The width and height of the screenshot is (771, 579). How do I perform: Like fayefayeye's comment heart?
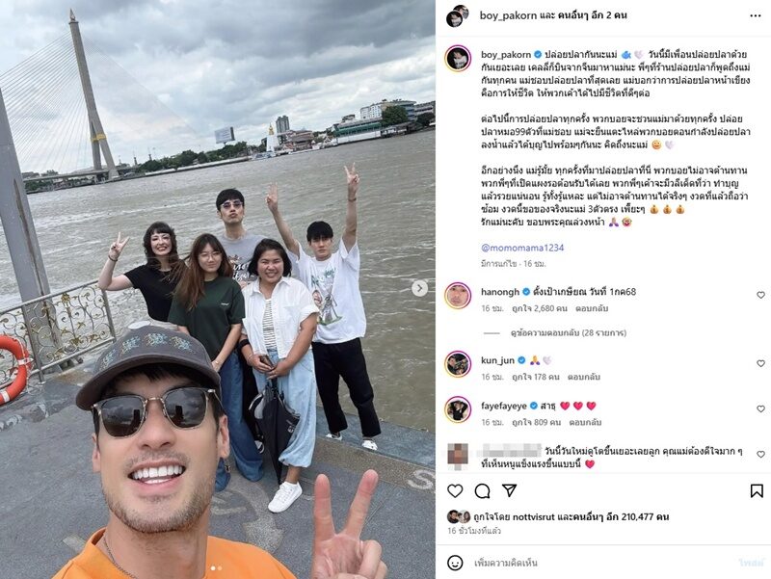point(760,408)
